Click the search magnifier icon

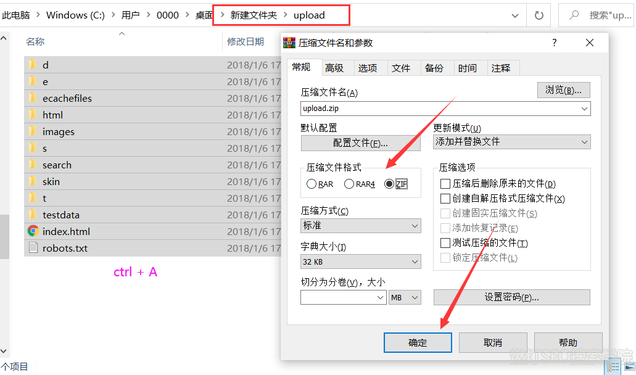(x=574, y=15)
